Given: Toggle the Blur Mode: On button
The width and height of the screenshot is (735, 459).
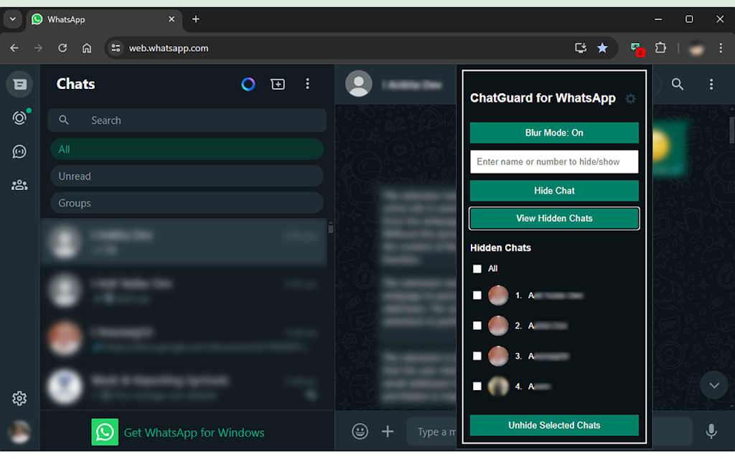Looking at the screenshot, I should coord(554,133).
